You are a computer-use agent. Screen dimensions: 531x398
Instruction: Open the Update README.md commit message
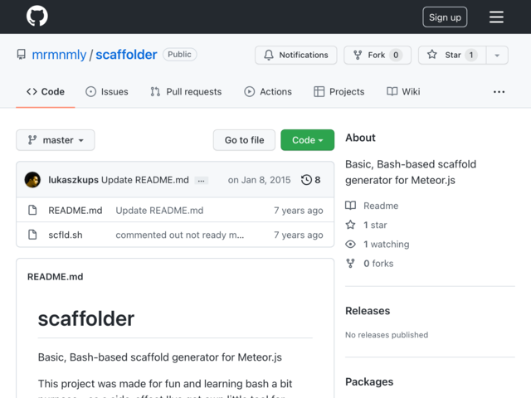[145, 180]
